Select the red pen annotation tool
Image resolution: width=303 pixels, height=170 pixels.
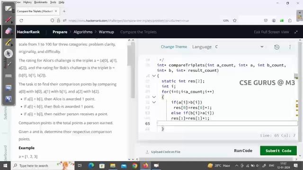(8, 20)
